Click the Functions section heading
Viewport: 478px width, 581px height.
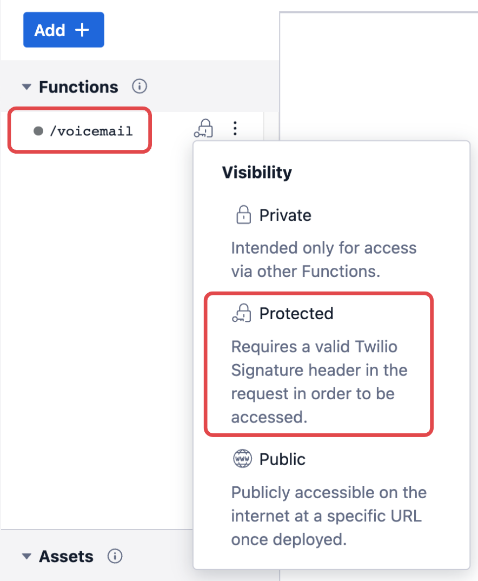[78, 87]
